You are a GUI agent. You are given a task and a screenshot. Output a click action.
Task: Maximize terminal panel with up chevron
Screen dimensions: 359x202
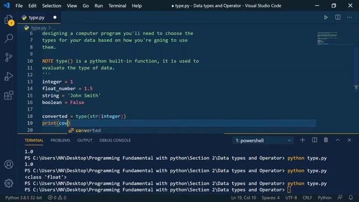pos(338,140)
